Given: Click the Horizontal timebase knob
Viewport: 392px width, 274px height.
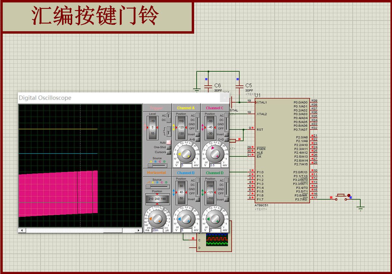Looking at the screenshot, I should click(x=157, y=219).
